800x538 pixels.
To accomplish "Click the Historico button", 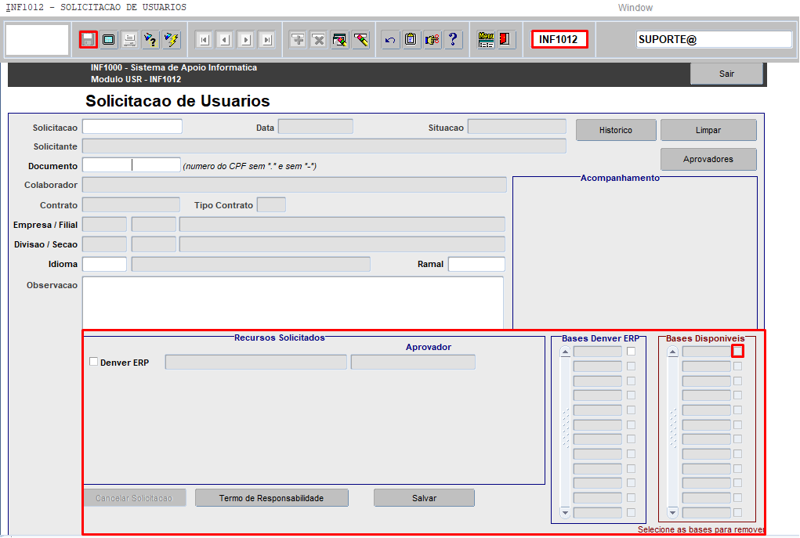I will pos(615,130).
